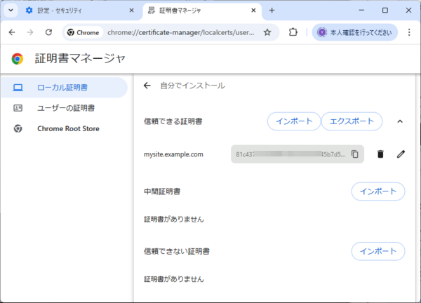Select ローカル証明書 in the sidebar
This screenshot has width=421, height=303.
click(x=65, y=88)
